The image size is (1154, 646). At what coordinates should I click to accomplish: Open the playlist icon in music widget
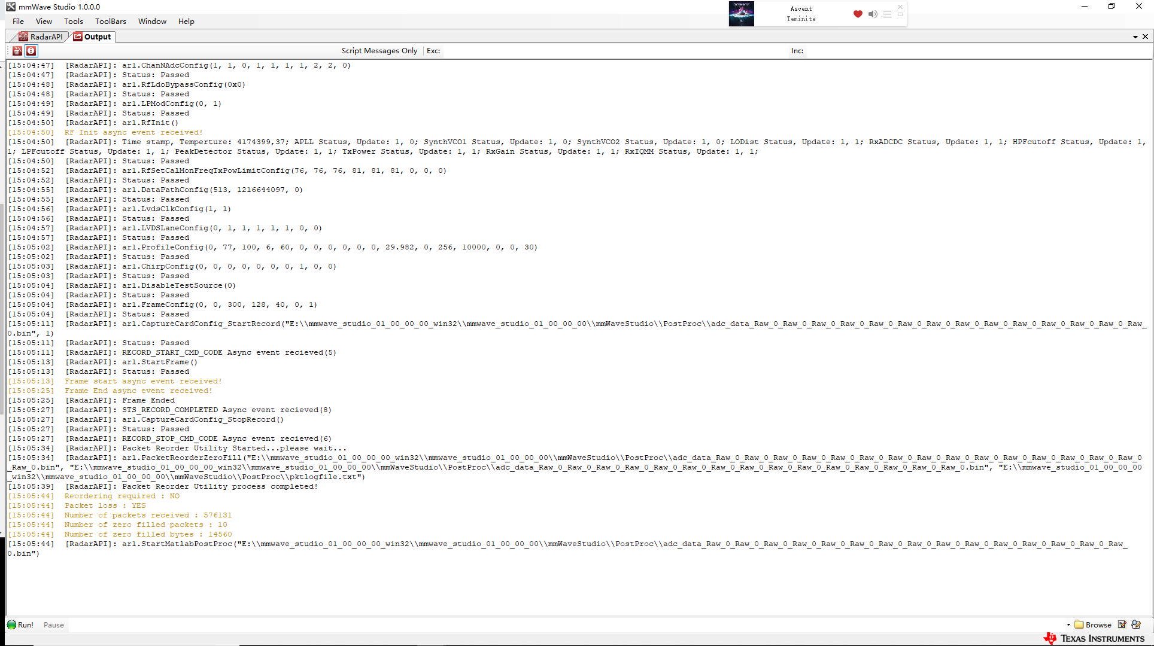tap(887, 14)
